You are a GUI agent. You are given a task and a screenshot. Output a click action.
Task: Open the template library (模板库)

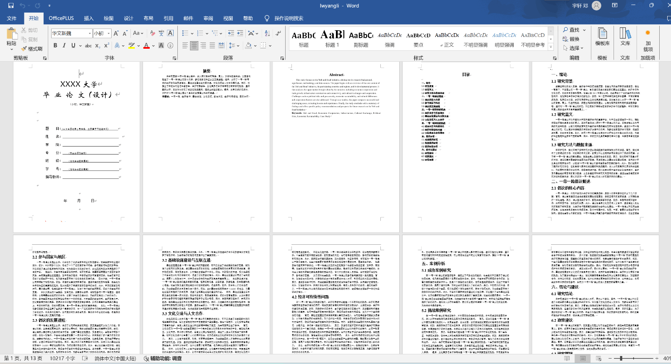click(x=602, y=37)
